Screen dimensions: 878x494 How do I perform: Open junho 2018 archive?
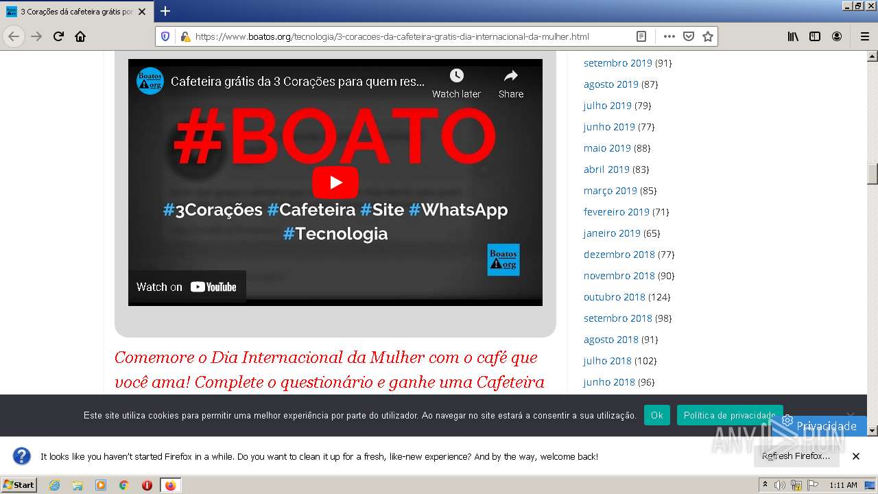[609, 382]
